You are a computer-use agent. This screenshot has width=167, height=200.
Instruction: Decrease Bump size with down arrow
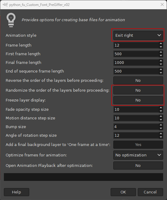point(161,128)
